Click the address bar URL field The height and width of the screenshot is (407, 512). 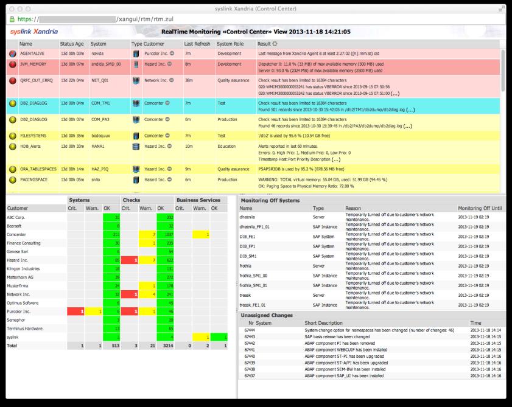[254, 19]
